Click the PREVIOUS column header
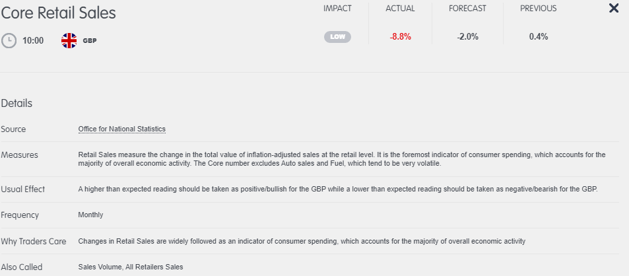This screenshot has height=276, width=629. (x=539, y=9)
